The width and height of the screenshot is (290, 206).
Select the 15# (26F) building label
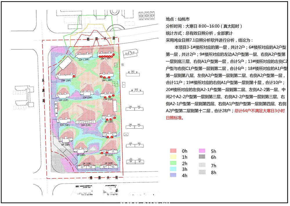click(x=87, y=98)
